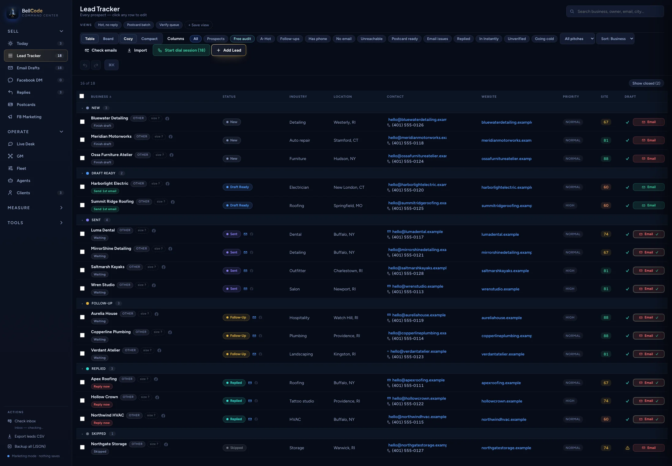The image size is (672, 466).
Task: Open Facebook DM chat icon
Action: coord(10,80)
